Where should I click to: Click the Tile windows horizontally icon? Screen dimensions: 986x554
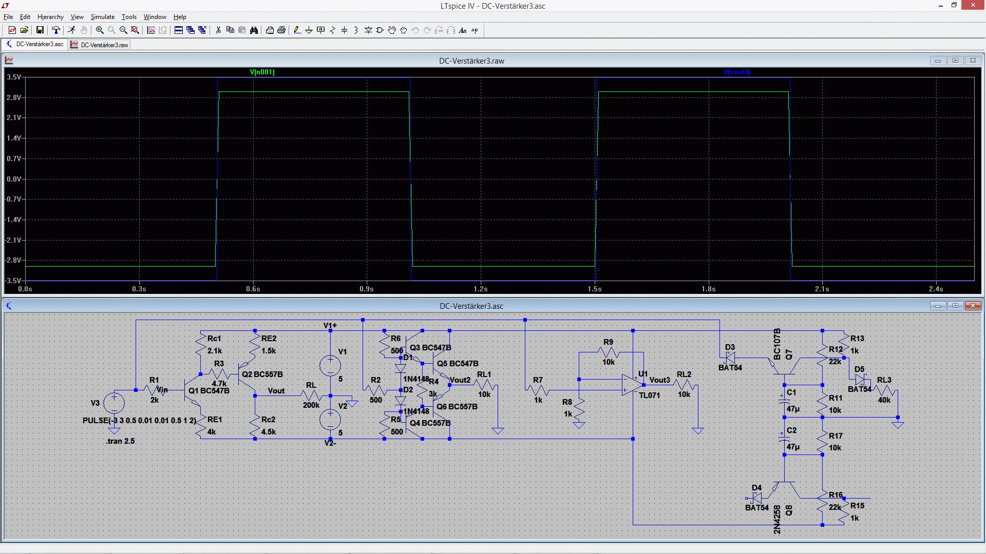tap(179, 30)
